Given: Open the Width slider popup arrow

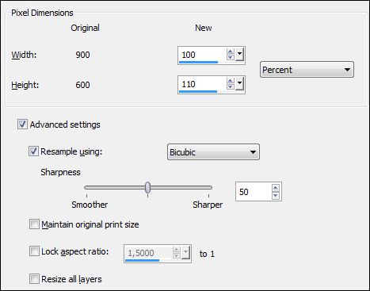Looking at the screenshot, I should coord(239,55).
